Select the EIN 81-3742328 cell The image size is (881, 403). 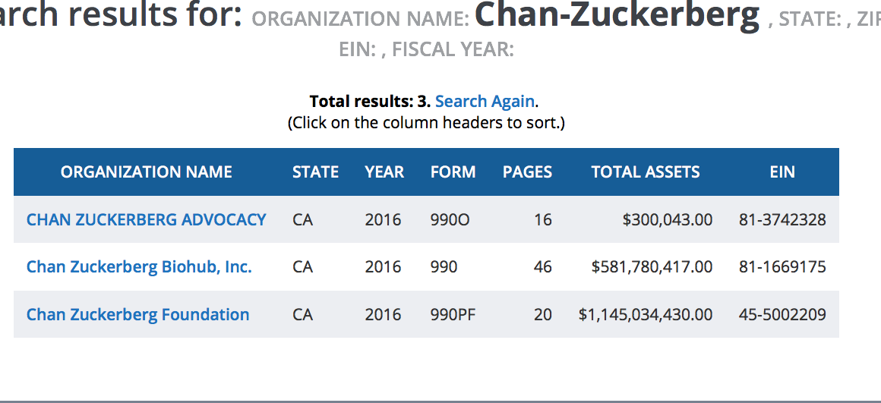(x=782, y=220)
